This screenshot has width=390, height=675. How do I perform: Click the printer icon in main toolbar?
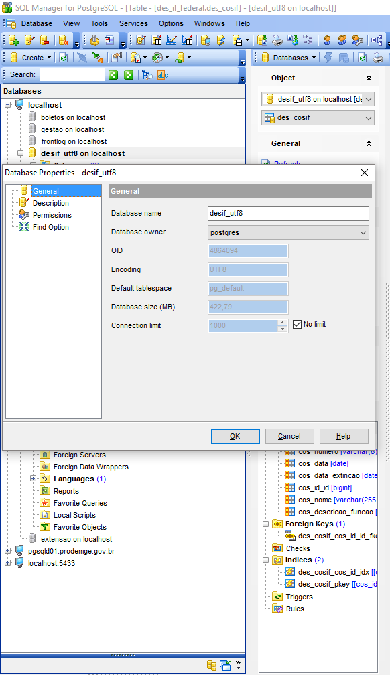(277, 40)
